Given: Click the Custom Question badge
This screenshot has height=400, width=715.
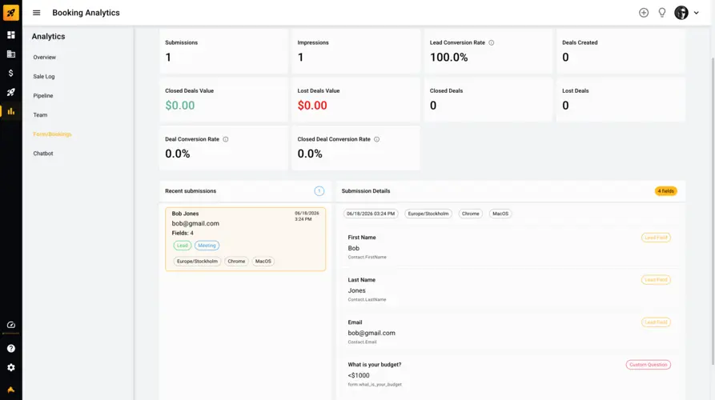Looking at the screenshot, I should pyautogui.click(x=648, y=365).
